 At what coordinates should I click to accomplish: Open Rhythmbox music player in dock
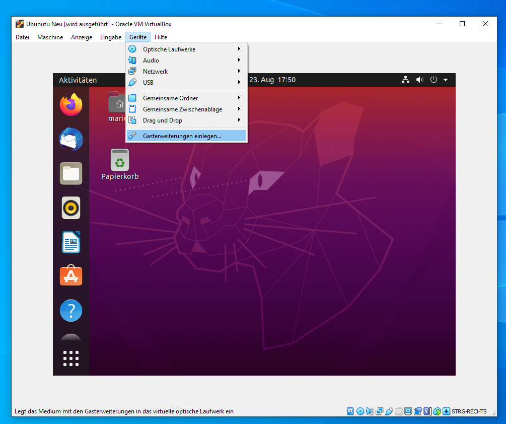click(71, 208)
